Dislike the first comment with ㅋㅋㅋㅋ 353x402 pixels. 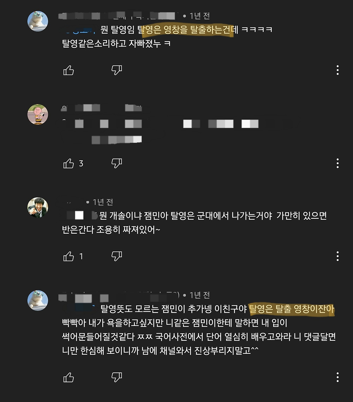pyautogui.click(x=116, y=70)
